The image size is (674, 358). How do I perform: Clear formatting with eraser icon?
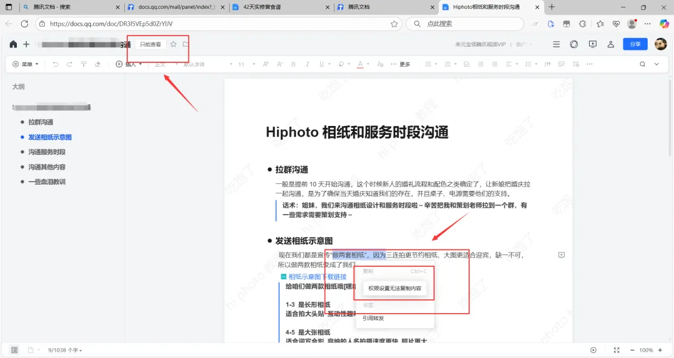tap(97, 64)
